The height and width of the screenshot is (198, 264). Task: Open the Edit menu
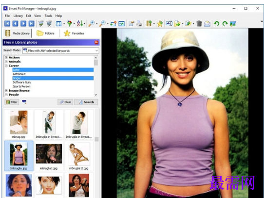point(28,16)
